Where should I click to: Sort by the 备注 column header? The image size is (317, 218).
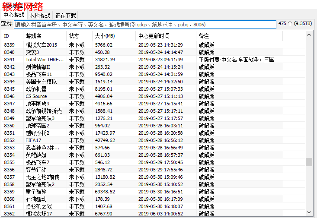click(239, 36)
